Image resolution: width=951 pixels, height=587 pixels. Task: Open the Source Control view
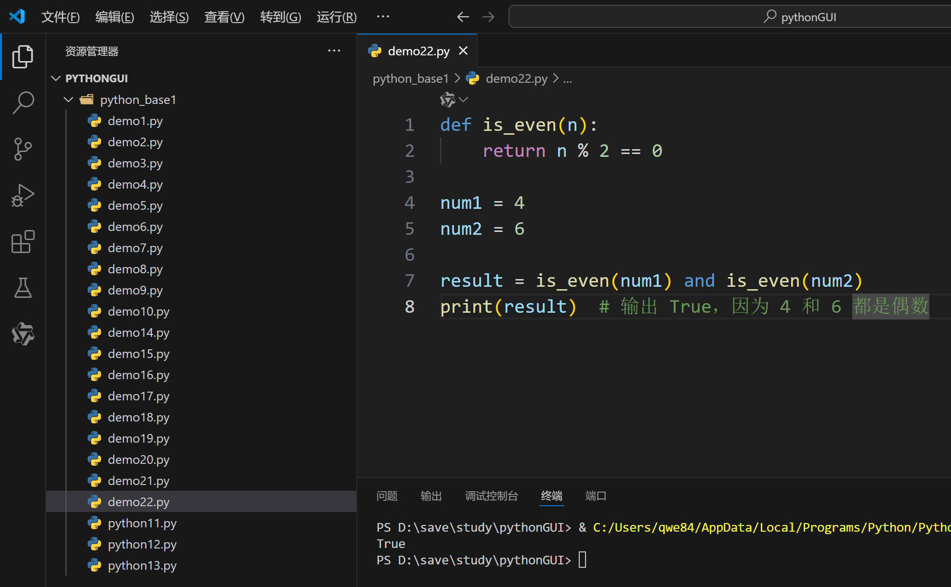tap(23, 149)
